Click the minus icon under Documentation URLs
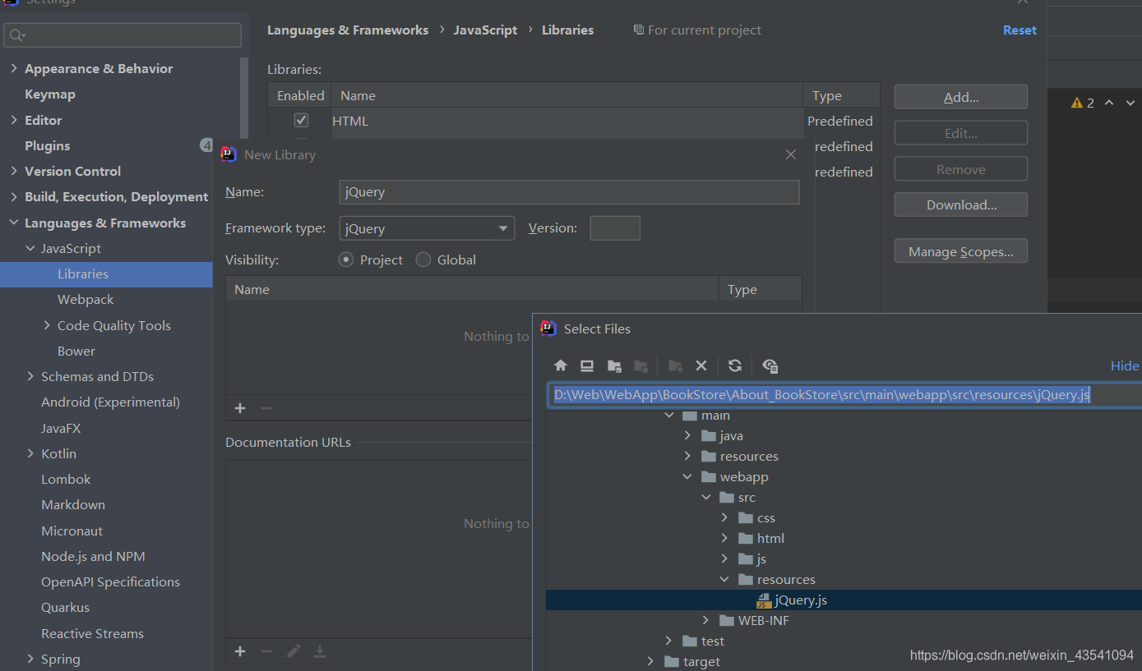1142x671 pixels. pos(266,651)
